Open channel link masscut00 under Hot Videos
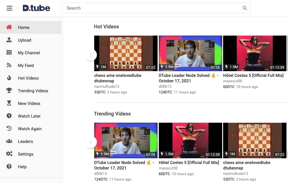This screenshot has width=288, height=183. point(232,81)
